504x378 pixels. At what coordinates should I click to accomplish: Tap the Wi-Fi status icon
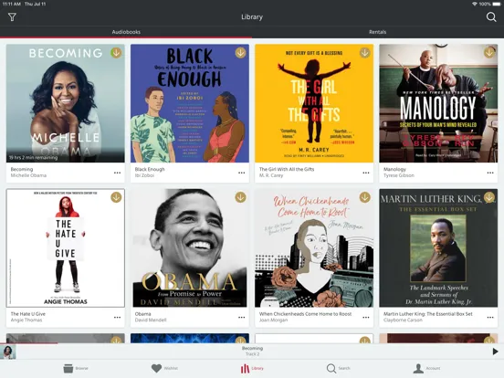point(475,4)
